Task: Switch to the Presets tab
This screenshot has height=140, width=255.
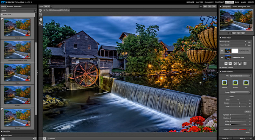Action: click(10, 7)
